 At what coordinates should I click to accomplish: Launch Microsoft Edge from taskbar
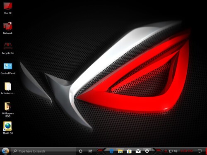111,151
